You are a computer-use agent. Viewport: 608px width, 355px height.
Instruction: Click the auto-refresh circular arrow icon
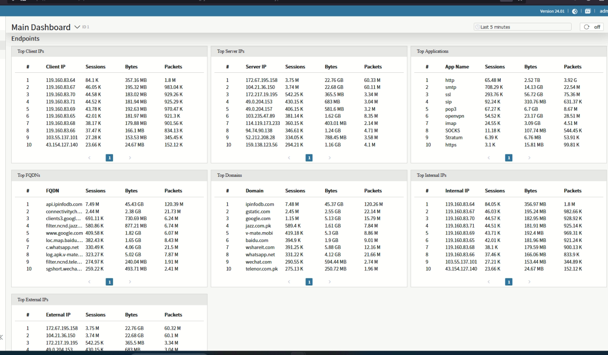click(x=586, y=27)
